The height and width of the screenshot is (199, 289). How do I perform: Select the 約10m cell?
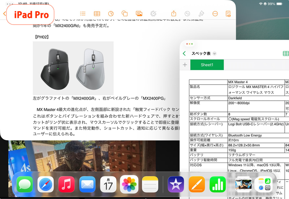pos(256,140)
